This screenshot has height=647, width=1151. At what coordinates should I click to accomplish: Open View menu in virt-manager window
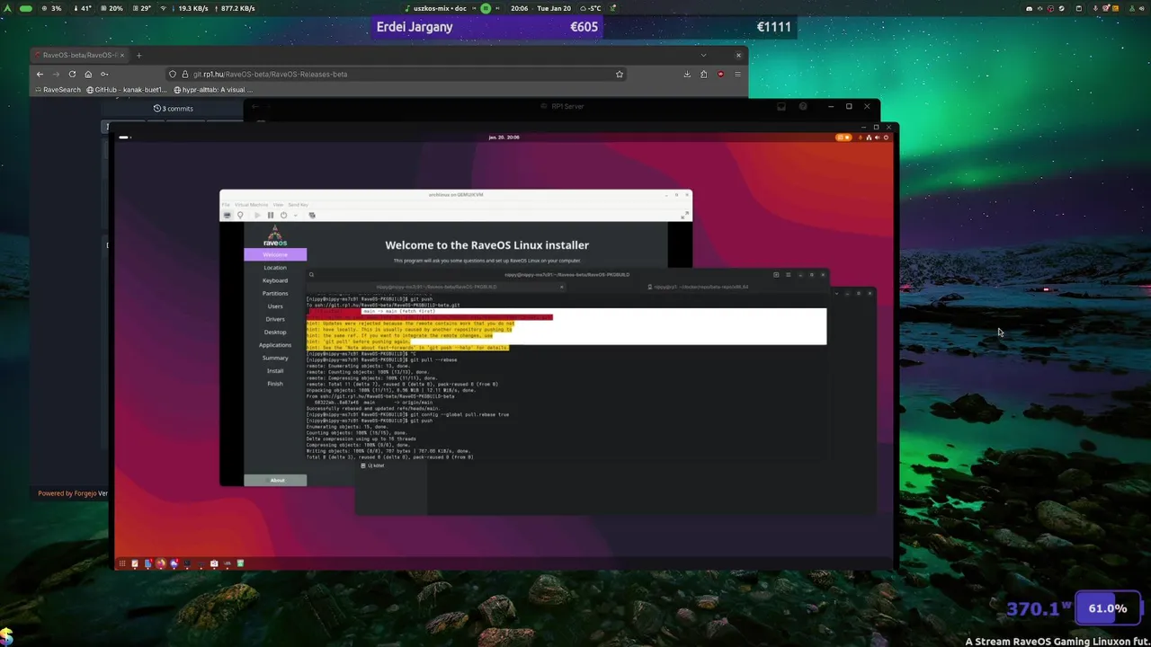[x=278, y=205]
